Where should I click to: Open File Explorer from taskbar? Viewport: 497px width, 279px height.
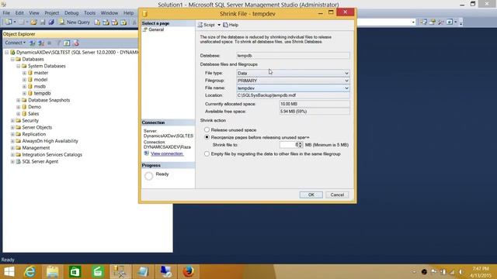[53, 272]
